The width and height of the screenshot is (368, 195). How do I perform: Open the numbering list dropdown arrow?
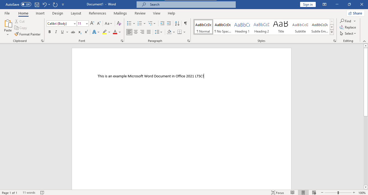pos(145,24)
